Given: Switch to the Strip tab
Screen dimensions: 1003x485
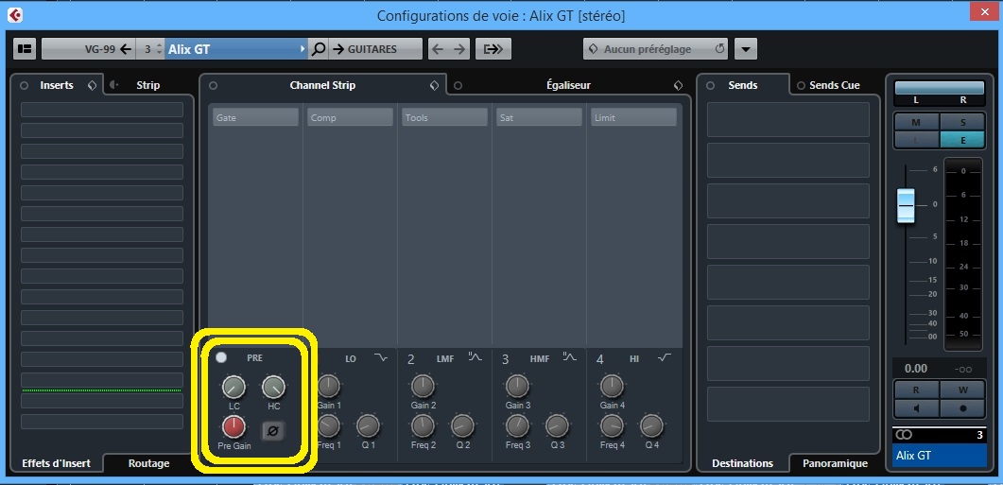Looking at the screenshot, I should pyautogui.click(x=147, y=85).
